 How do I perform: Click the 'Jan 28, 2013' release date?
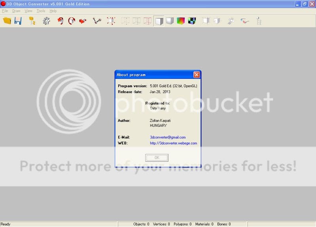pyautogui.click(x=160, y=92)
